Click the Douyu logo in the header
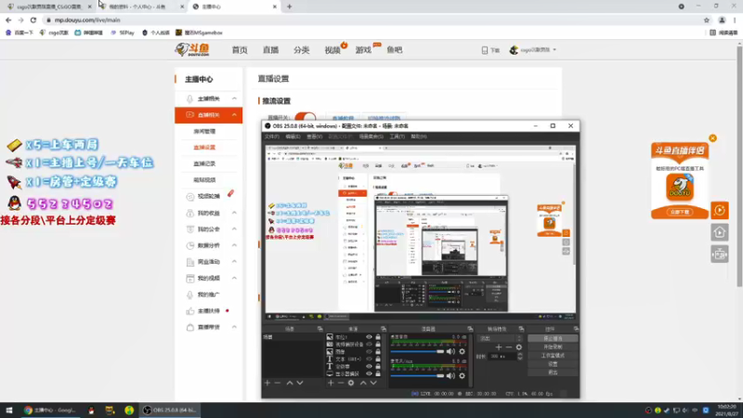Viewport: 743px width, 418px height. (192, 49)
